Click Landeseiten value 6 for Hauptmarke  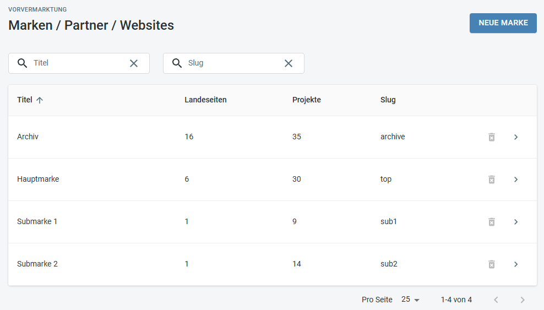(x=187, y=179)
